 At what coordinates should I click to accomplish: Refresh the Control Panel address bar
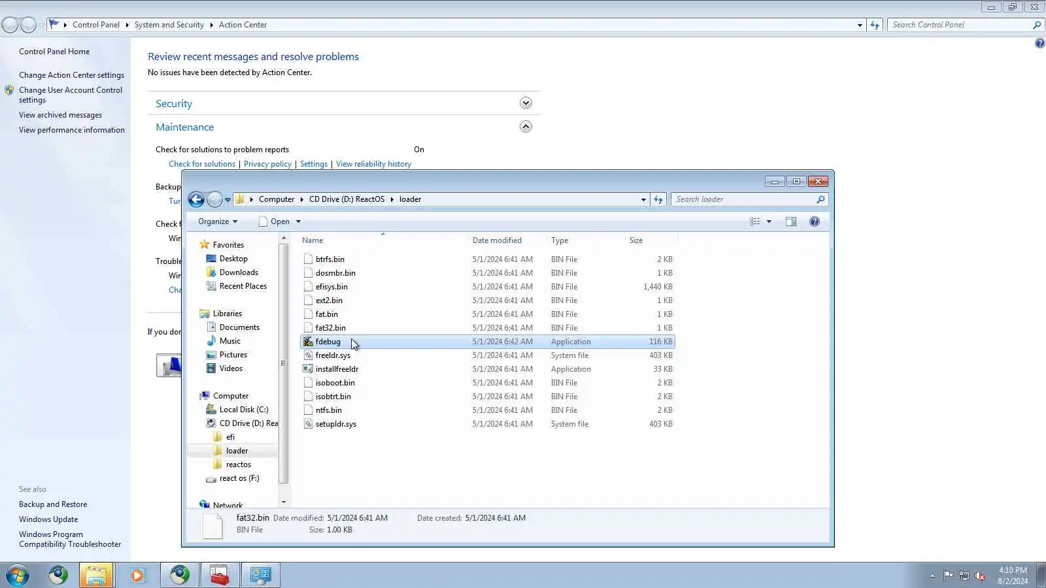point(875,25)
